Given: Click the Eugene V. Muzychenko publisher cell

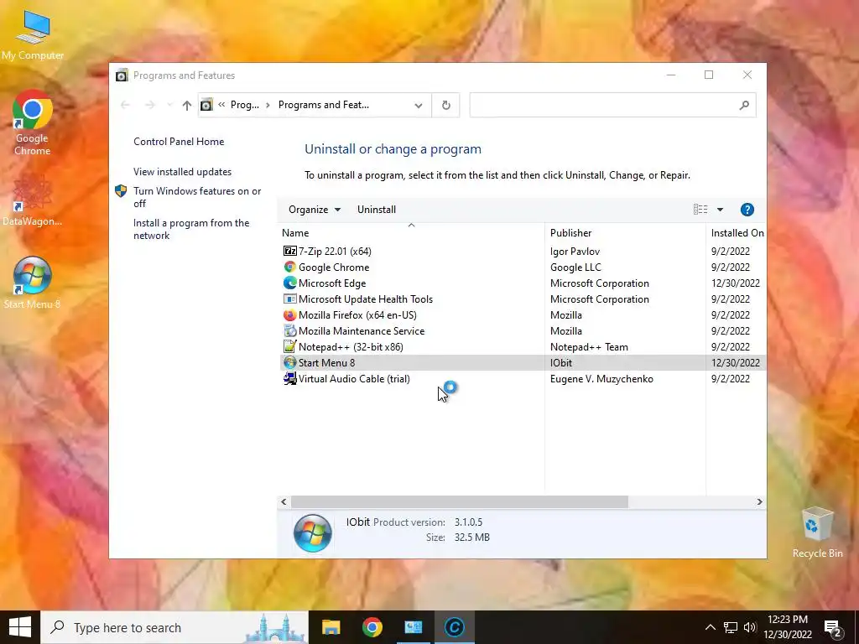Looking at the screenshot, I should click(601, 378).
